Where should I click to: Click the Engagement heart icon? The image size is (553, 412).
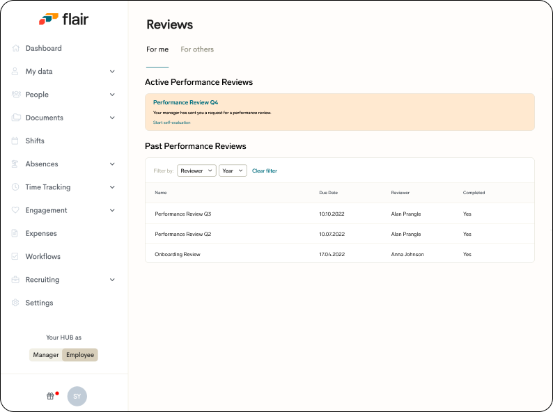[x=15, y=210]
